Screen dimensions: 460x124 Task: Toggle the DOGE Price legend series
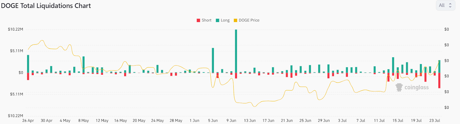[x=247, y=20]
